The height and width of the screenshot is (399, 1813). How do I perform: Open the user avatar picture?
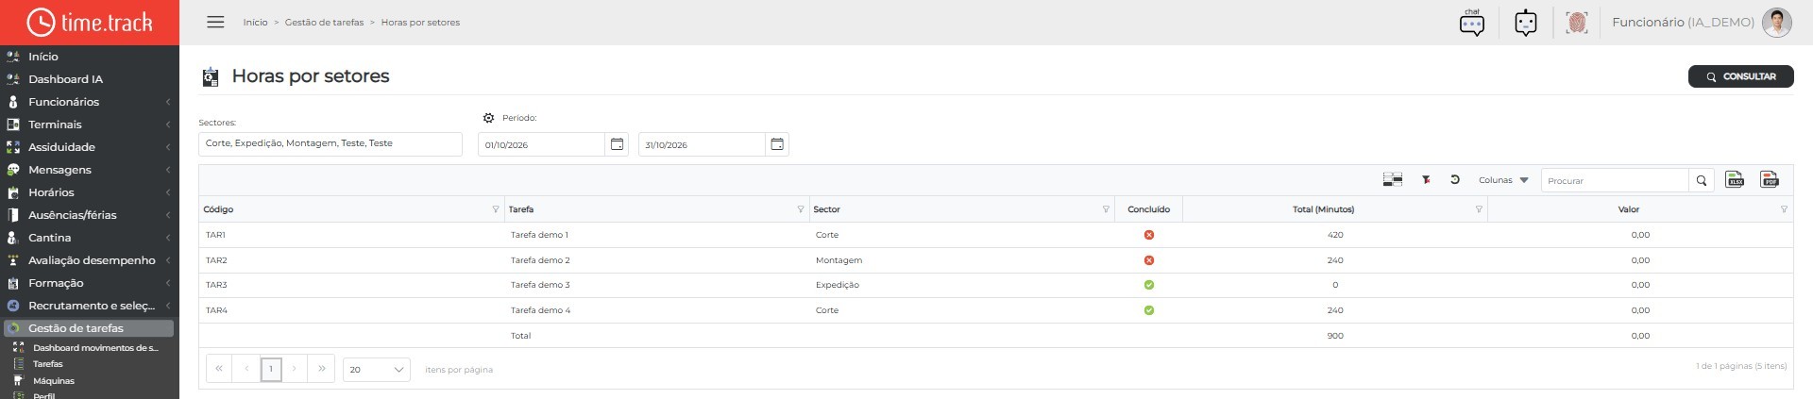(x=1777, y=23)
